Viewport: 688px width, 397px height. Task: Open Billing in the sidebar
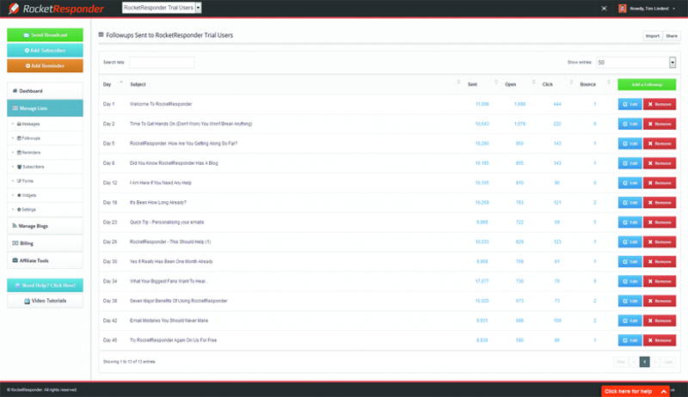[45, 243]
